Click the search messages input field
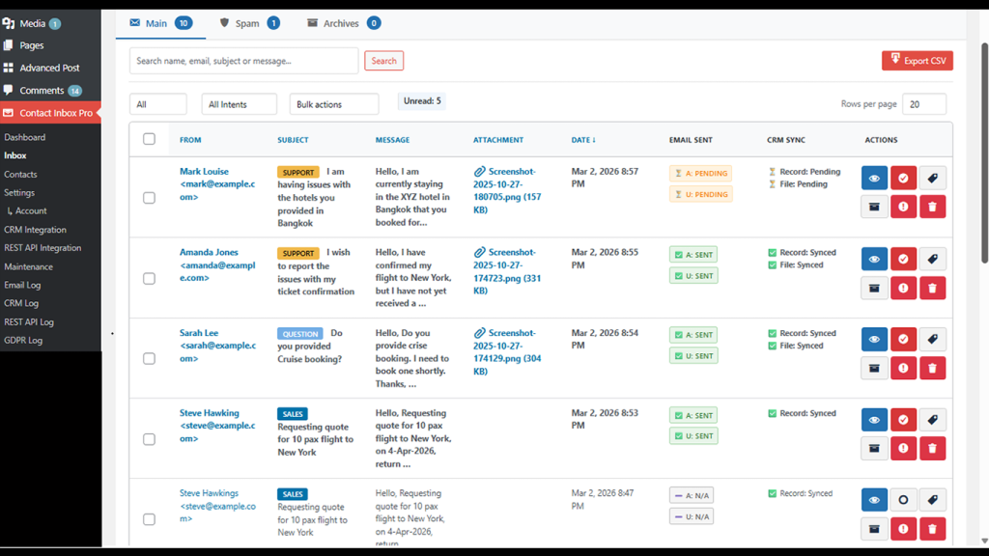 tap(243, 61)
